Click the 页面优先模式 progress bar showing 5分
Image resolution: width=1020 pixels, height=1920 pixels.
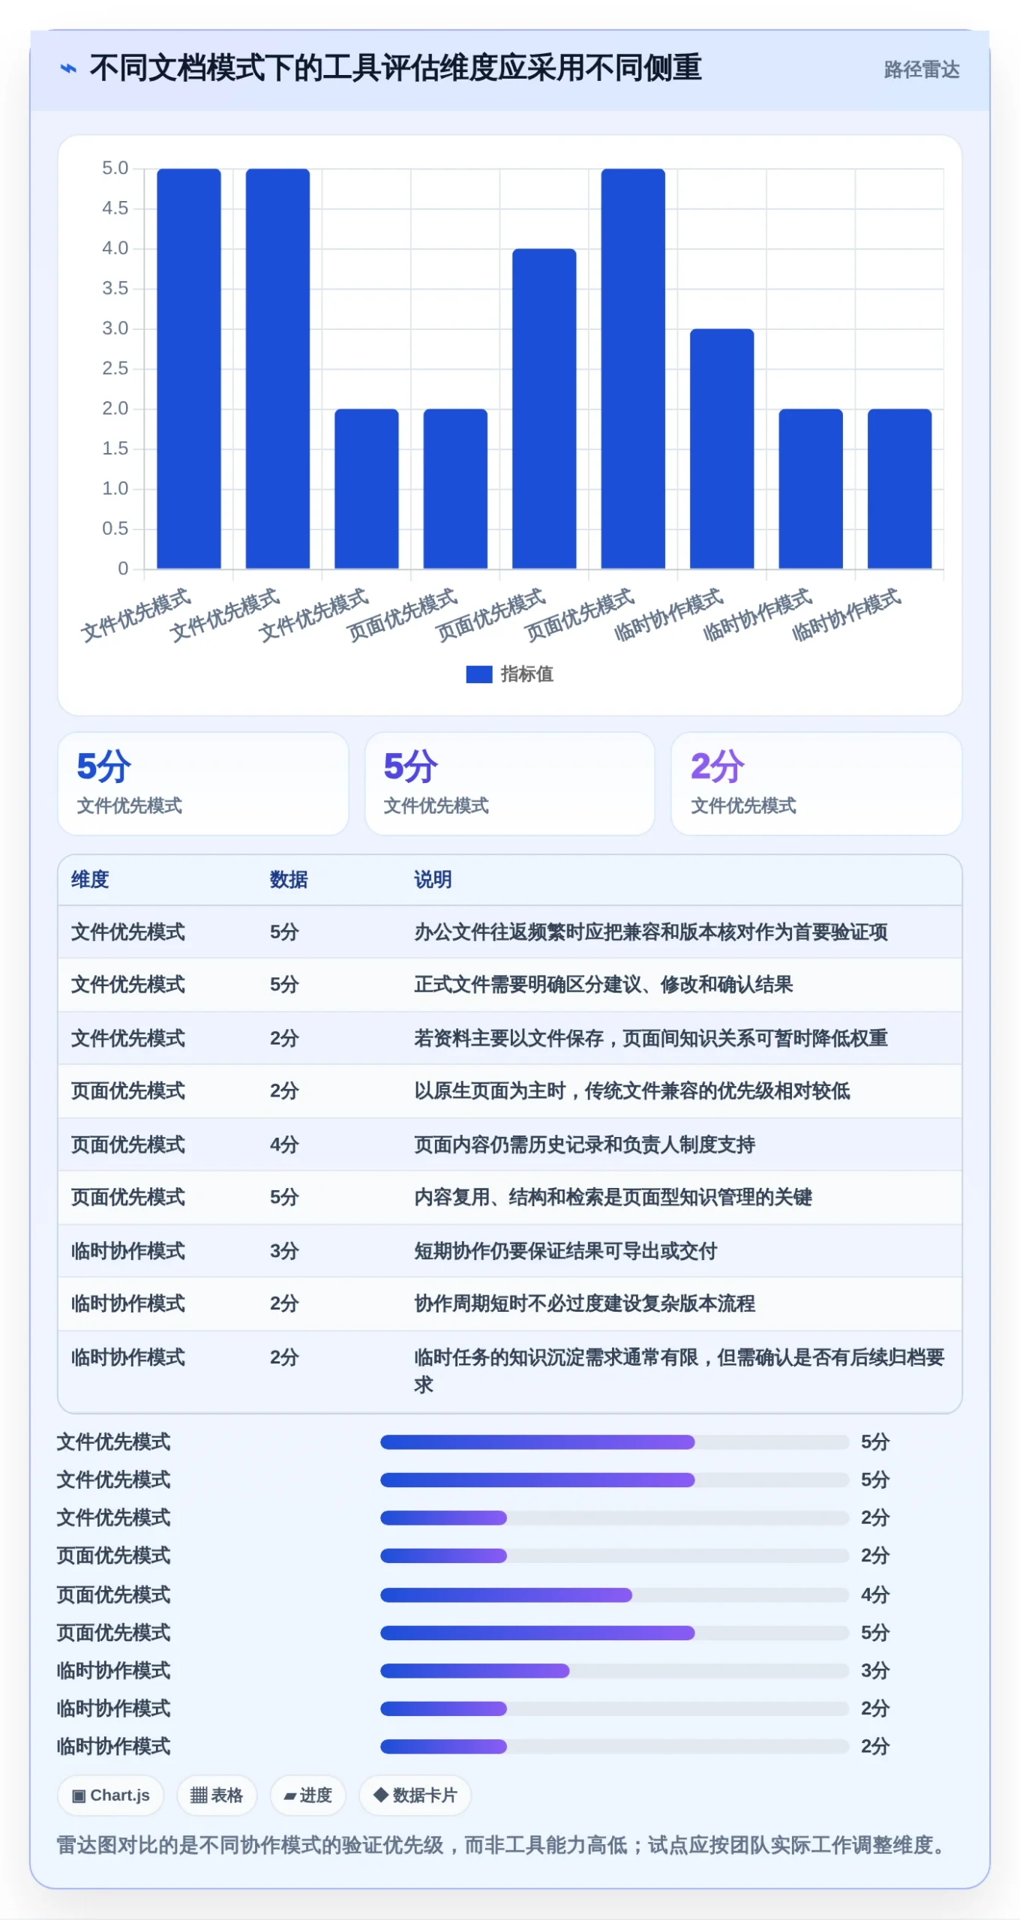[x=614, y=1633]
